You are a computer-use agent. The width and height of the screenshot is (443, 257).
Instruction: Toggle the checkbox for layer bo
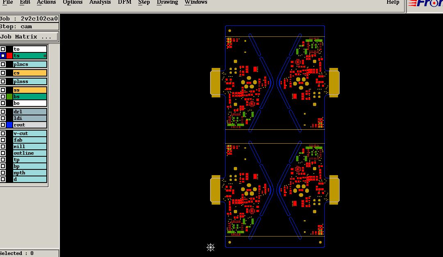3,103
